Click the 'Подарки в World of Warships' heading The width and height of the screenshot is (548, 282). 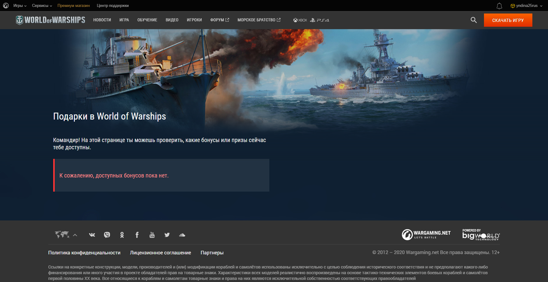109,116
